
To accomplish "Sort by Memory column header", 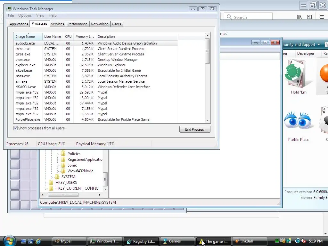I will 85,37.
